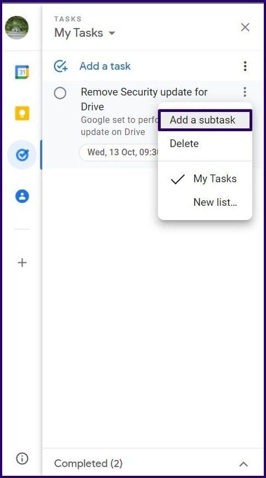266x478 pixels.
Task: Mark Remove Security update task complete
Action: click(60, 93)
